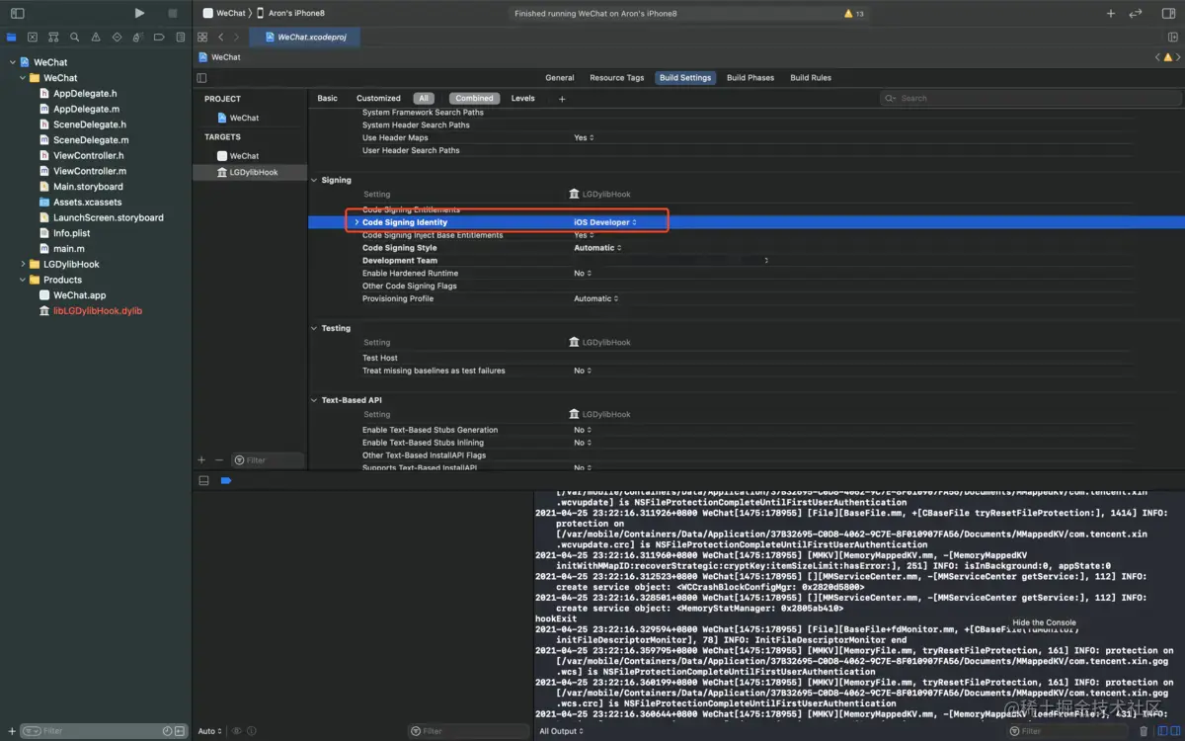The width and height of the screenshot is (1185, 741).
Task: Clear the console with trash icon
Action: 1144,731
